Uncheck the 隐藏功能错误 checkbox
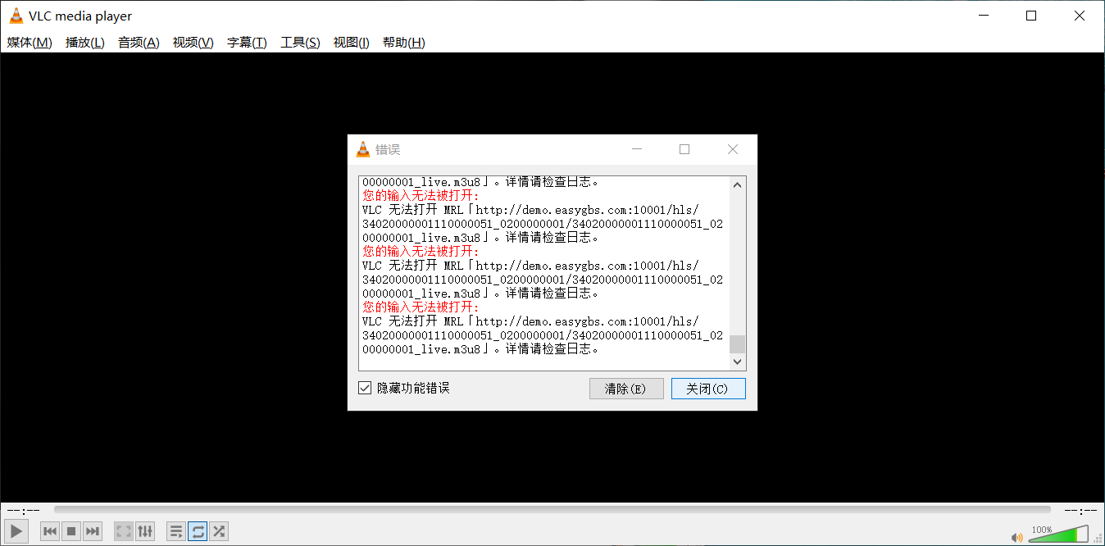This screenshot has width=1105, height=546. (365, 388)
